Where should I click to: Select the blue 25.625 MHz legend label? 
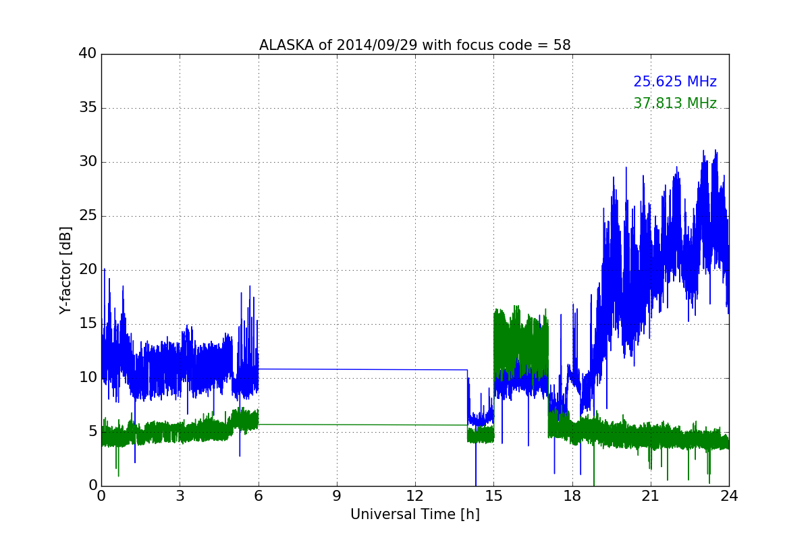(x=675, y=82)
